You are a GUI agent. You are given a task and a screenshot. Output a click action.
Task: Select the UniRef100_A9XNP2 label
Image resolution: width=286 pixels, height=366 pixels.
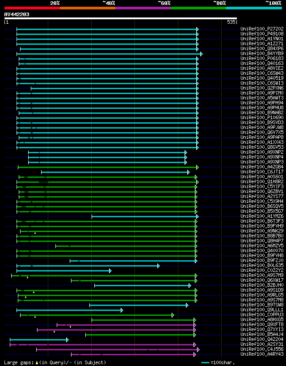pyautogui.click(x=262, y=152)
